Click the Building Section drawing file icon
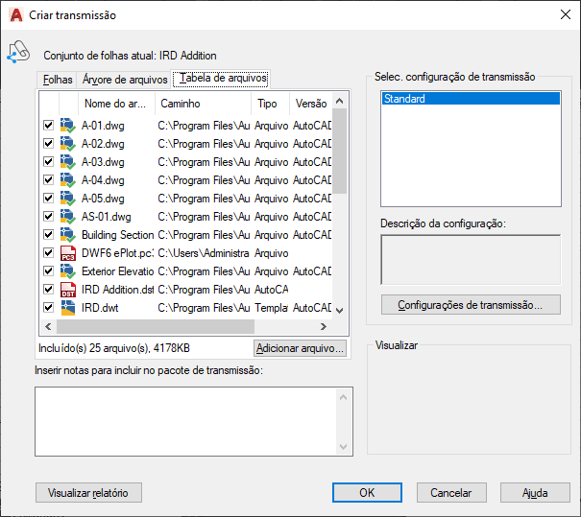 click(67, 235)
